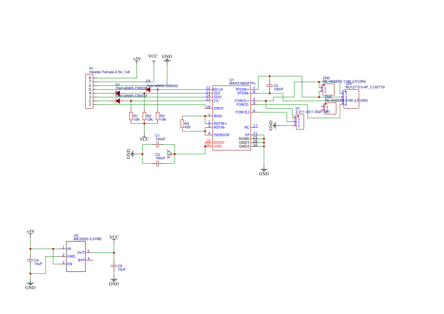Select the C2 100nF capacitor symbol
Viewport: 444px width, 314px height.
(158, 164)
